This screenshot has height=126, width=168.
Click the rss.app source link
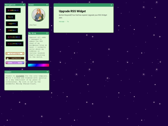click(x=62, y=21)
